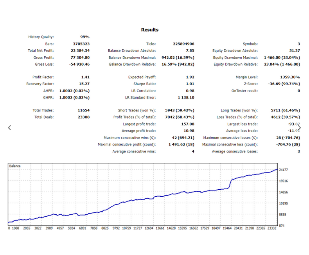Click the Results heading
309x255 pixels.
[150, 30]
